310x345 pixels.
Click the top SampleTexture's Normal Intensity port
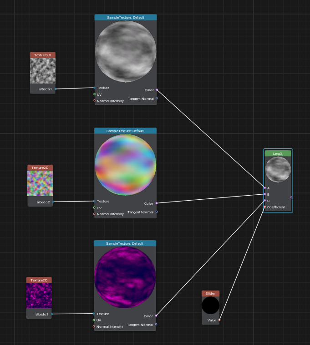[95, 101]
